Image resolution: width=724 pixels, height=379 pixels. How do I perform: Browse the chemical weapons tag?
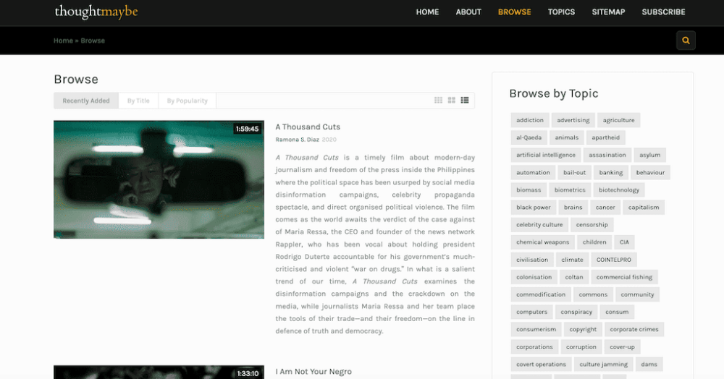pyautogui.click(x=542, y=242)
